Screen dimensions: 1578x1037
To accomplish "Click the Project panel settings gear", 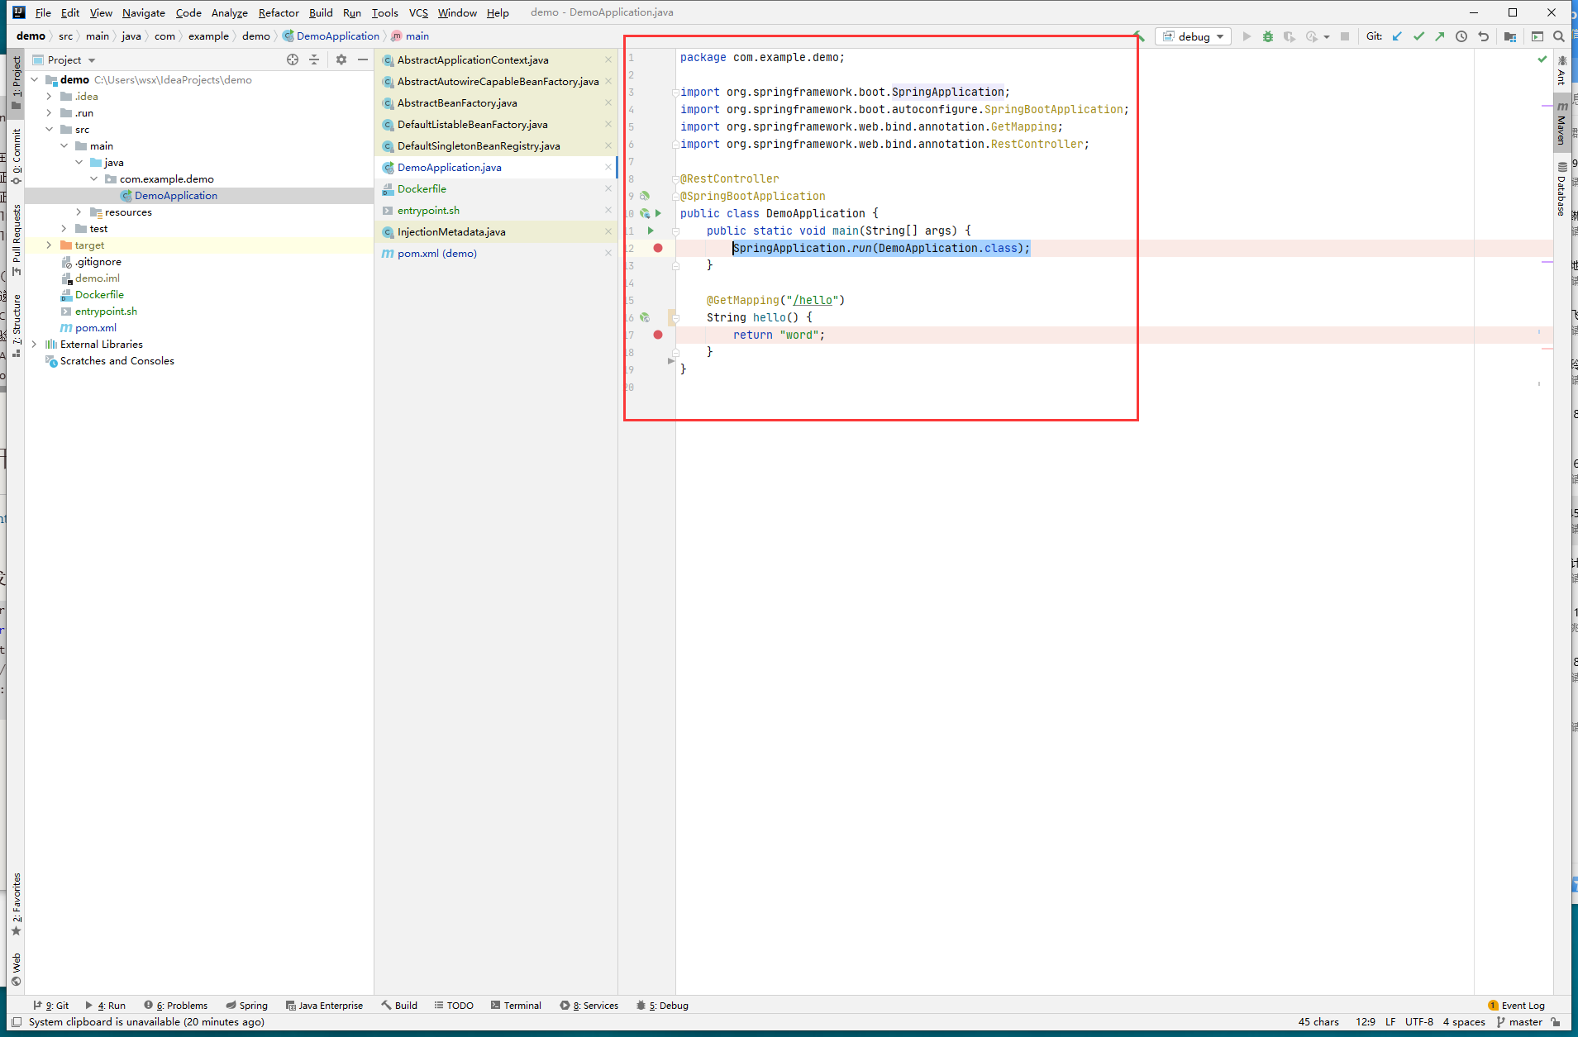I will coord(341,59).
